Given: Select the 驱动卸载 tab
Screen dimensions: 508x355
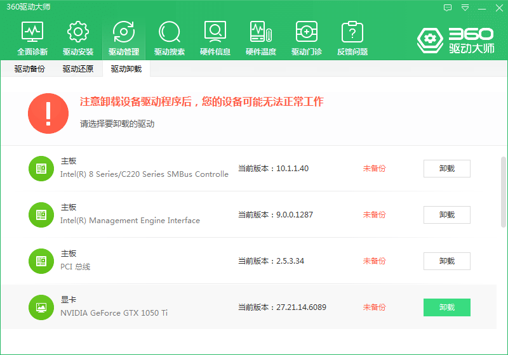Looking at the screenshot, I should tap(126, 69).
